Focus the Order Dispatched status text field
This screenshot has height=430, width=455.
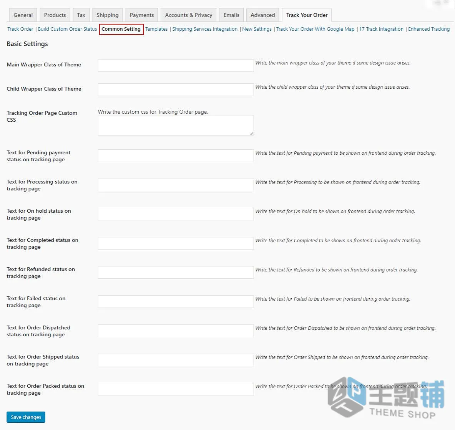tap(176, 331)
